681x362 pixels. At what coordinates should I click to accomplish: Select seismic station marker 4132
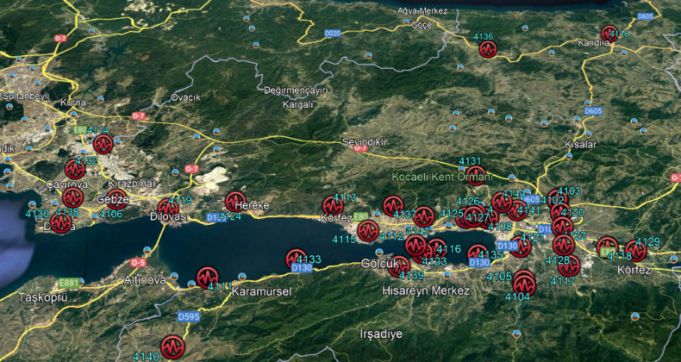(x=75, y=169)
